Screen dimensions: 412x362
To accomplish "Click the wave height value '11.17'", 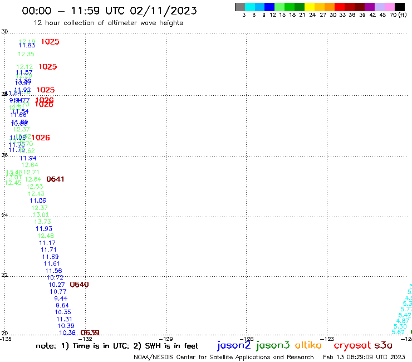I will pyautogui.click(x=47, y=243).
